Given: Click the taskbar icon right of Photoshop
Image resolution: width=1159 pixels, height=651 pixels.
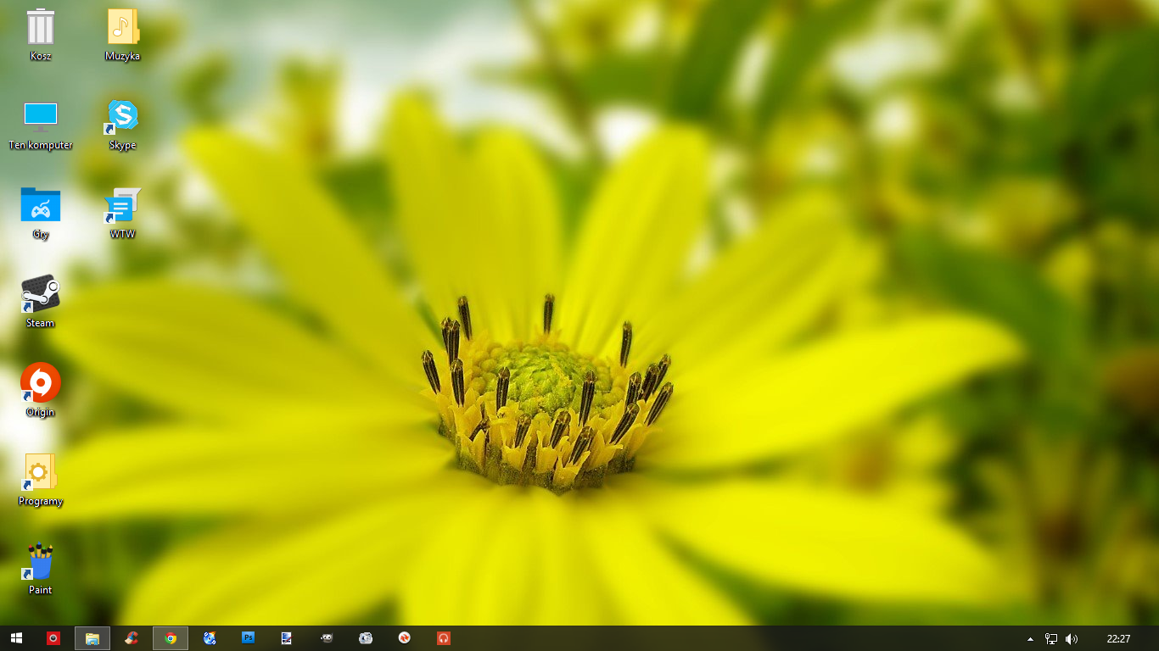Looking at the screenshot, I should tap(287, 638).
